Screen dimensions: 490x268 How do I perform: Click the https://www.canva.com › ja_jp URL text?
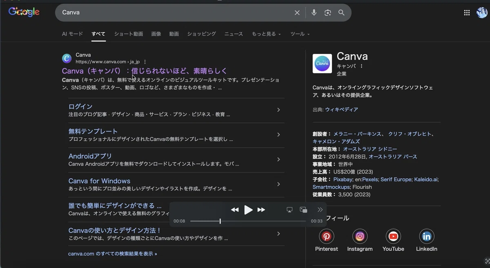[108, 62]
